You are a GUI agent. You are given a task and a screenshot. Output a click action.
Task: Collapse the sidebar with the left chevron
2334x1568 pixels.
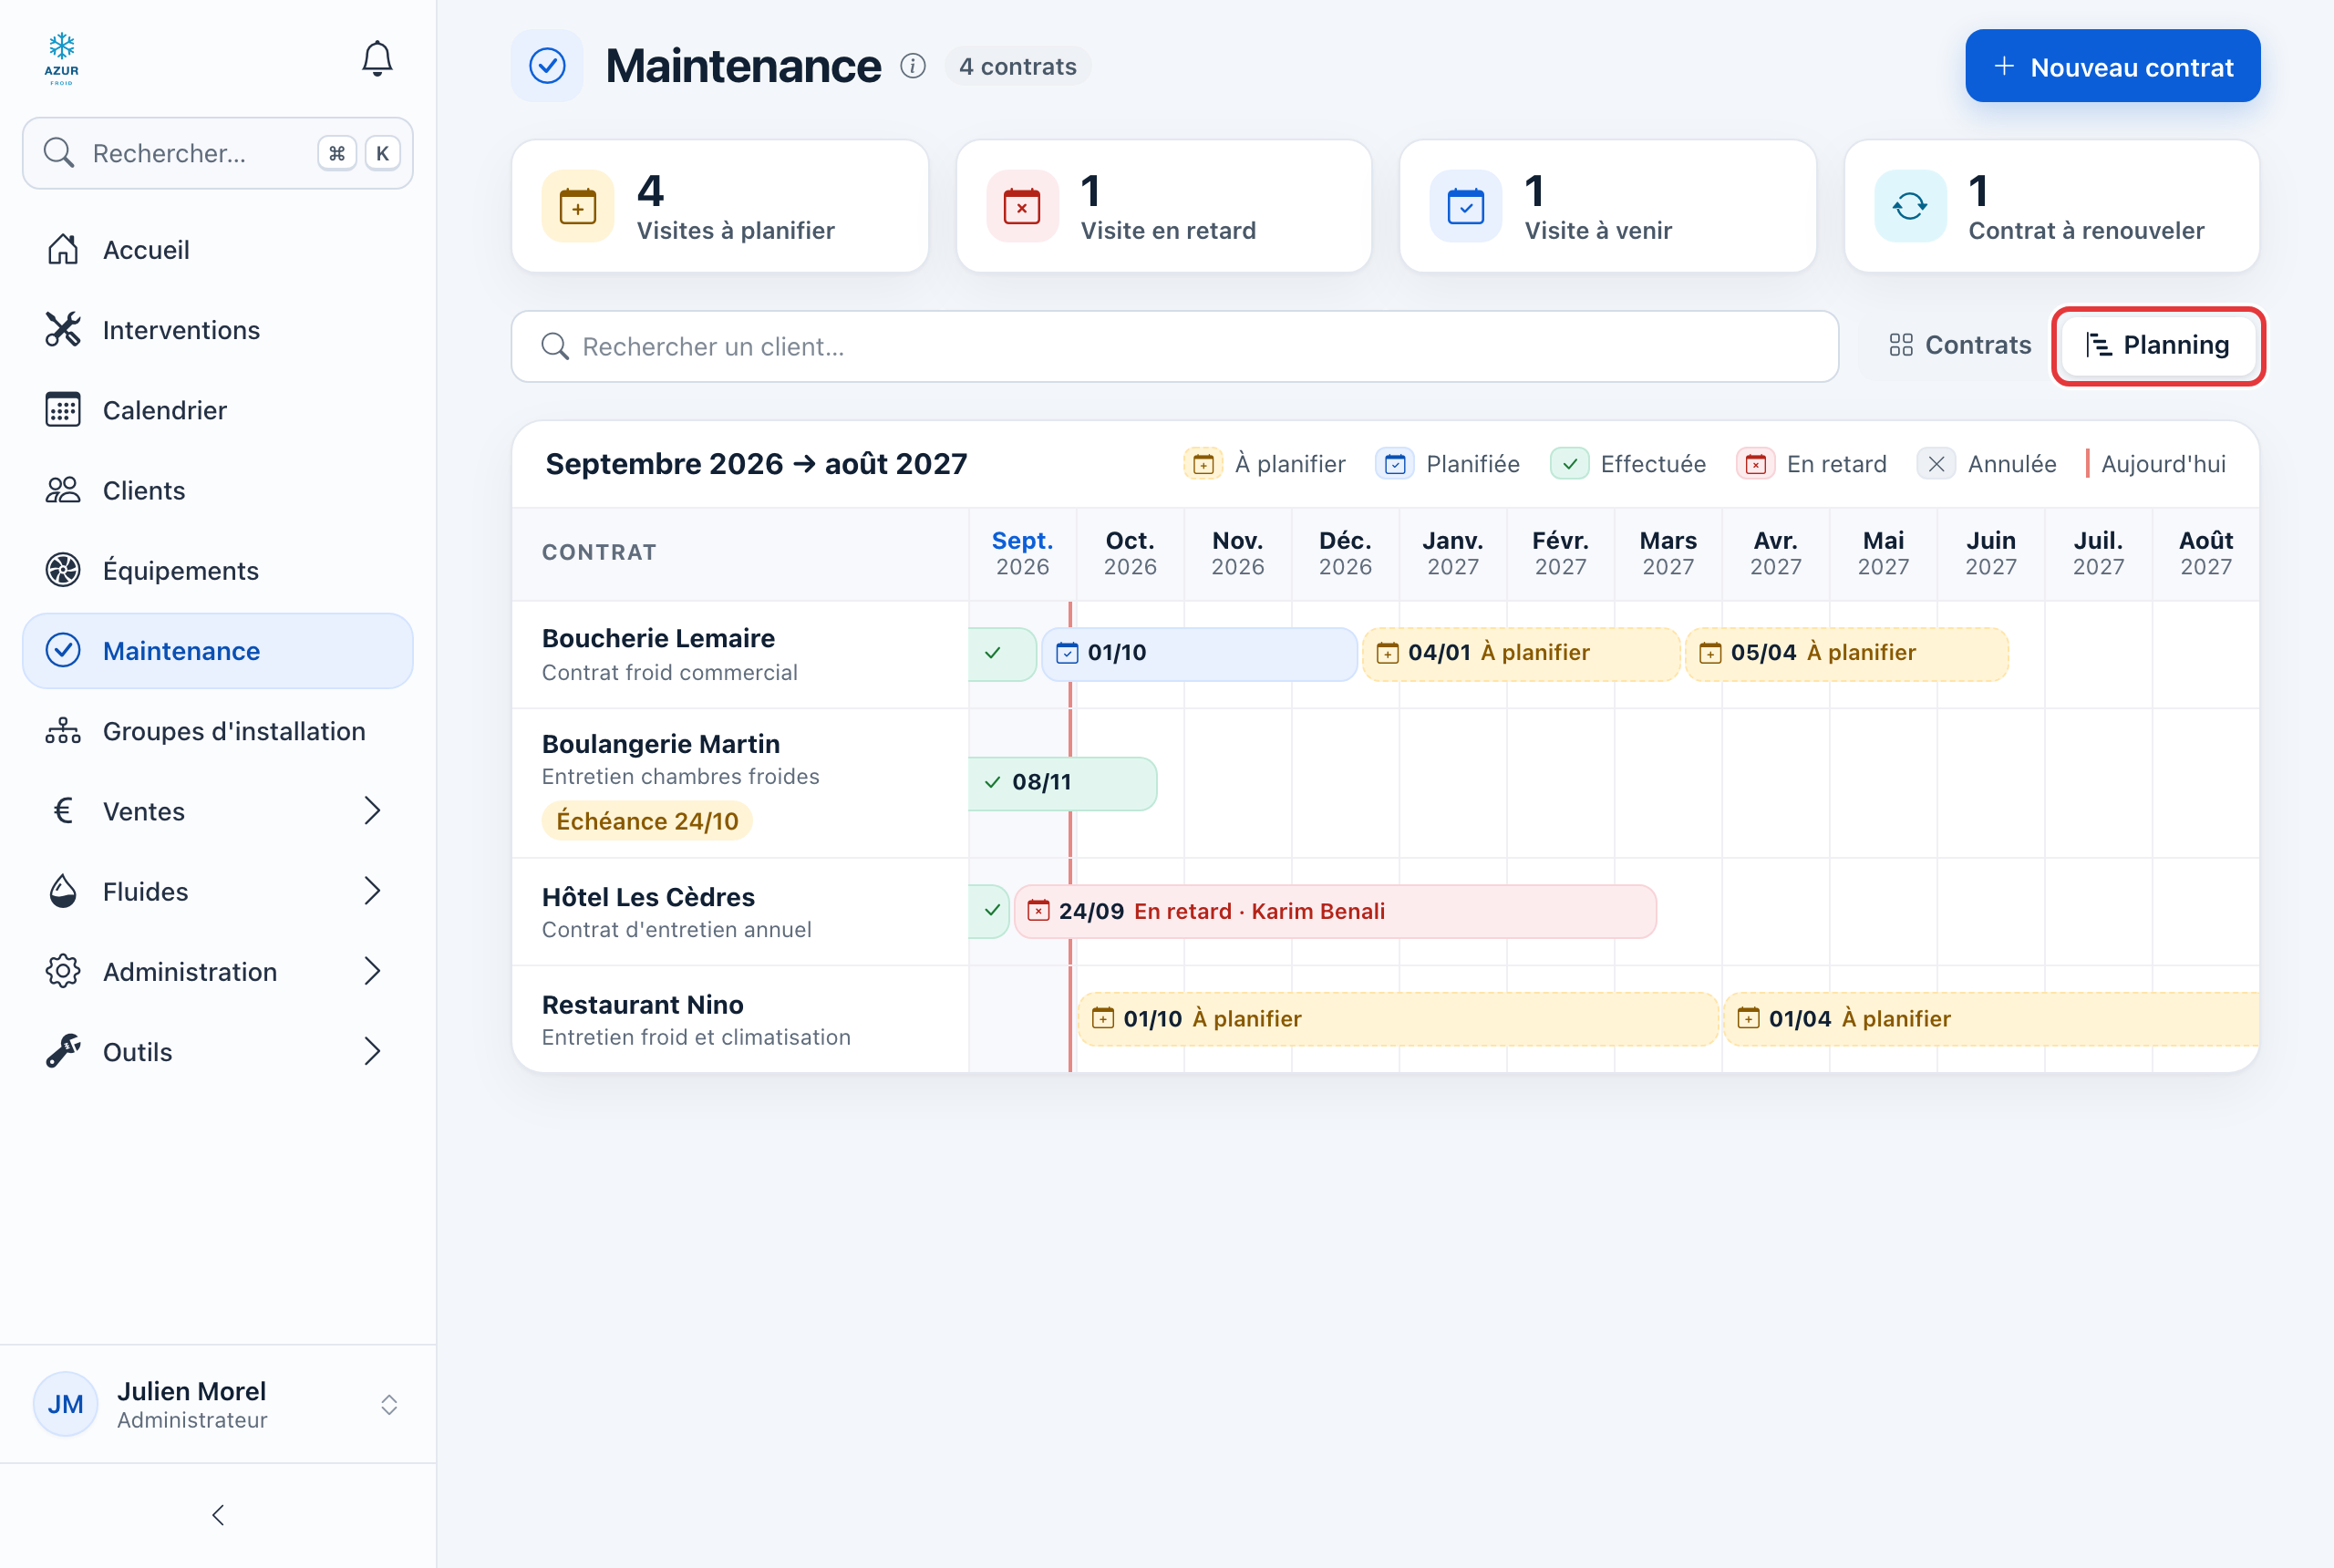218,1515
